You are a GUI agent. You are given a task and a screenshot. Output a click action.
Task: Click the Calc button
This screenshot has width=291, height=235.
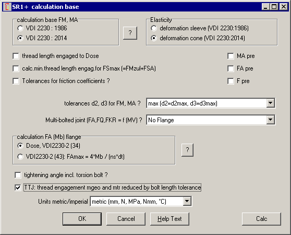261,219
